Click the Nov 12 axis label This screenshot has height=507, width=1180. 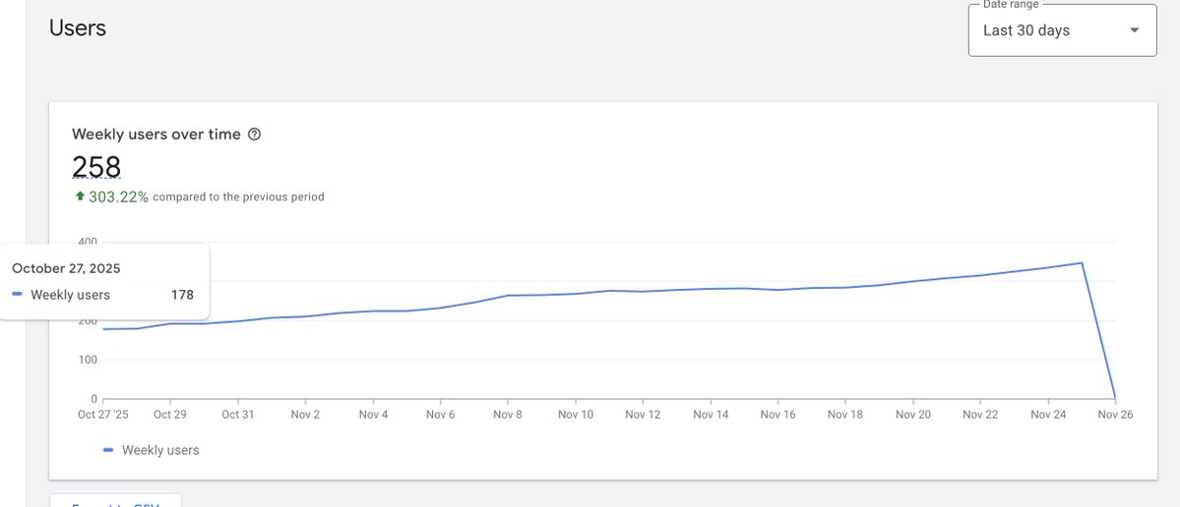click(643, 414)
